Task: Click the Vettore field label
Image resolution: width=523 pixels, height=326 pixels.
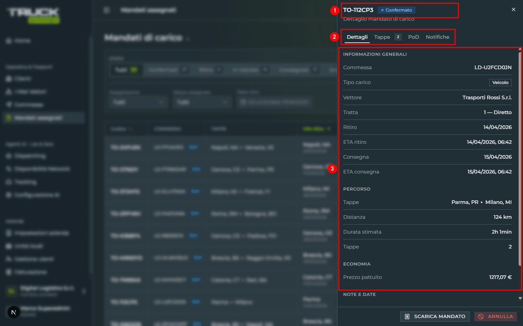Action: 352,97
